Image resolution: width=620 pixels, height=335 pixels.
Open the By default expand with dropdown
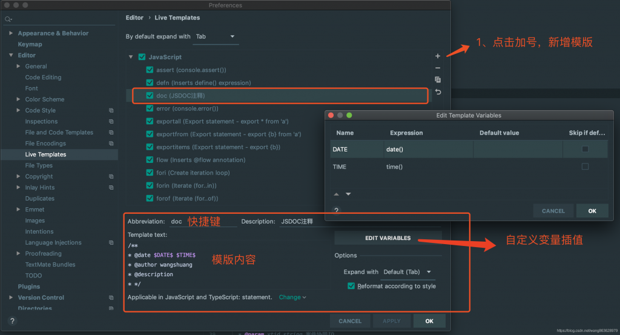click(216, 37)
